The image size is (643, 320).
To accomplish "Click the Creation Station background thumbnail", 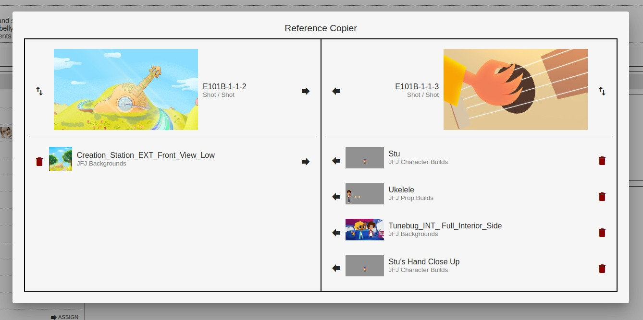I will coord(61,159).
